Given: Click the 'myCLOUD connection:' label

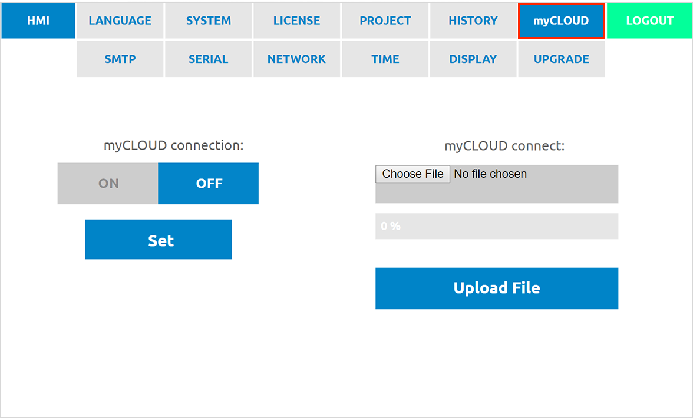Looking at the screenshot, I should (x=174, y=145).
